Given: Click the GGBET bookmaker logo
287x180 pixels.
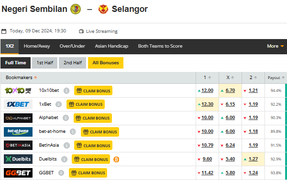Looking at the screenshot, I should point(18,173).
